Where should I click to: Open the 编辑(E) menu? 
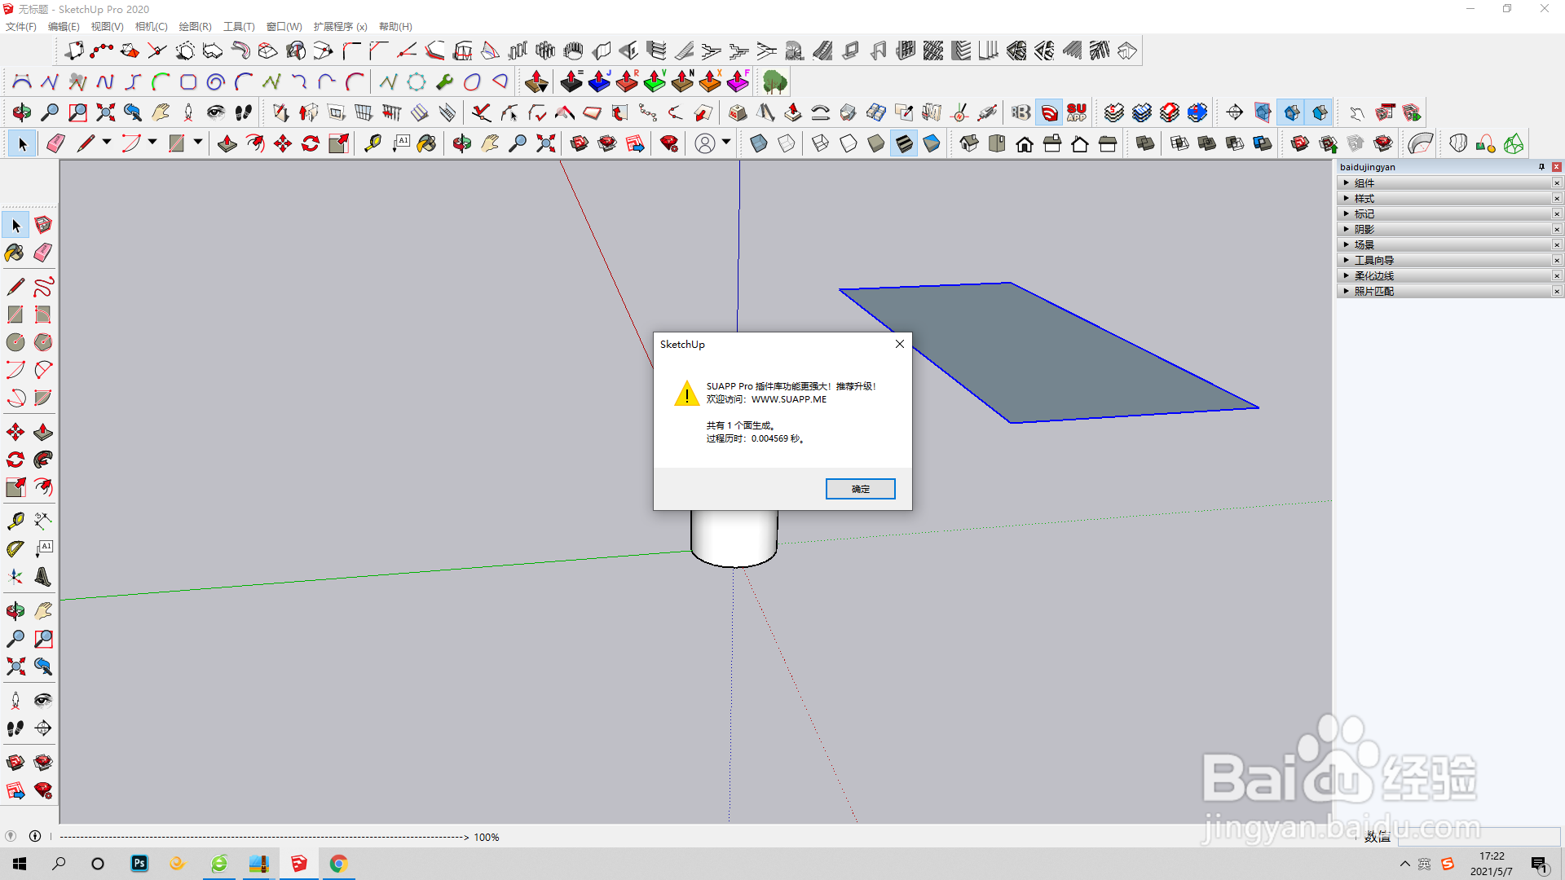tap(64, 27)
